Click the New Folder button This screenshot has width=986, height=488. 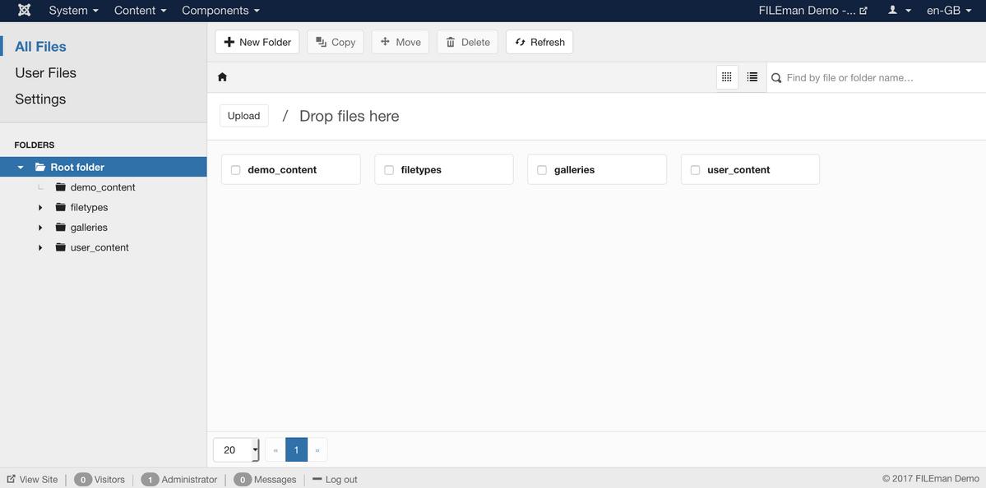[x=257, y=41]
